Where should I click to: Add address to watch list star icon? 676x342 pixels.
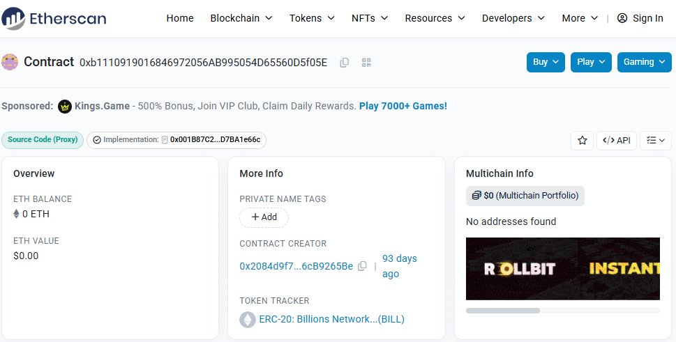[x=583, y=140]
